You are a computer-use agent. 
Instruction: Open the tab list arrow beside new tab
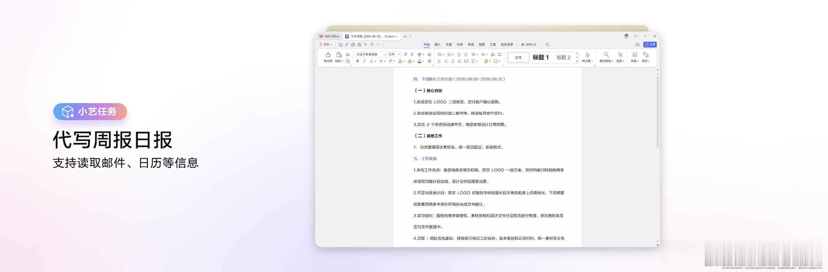click(x=411, y=37)
